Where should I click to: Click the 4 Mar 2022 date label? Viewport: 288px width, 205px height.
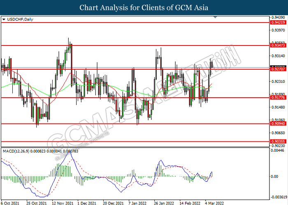[214, 203]
